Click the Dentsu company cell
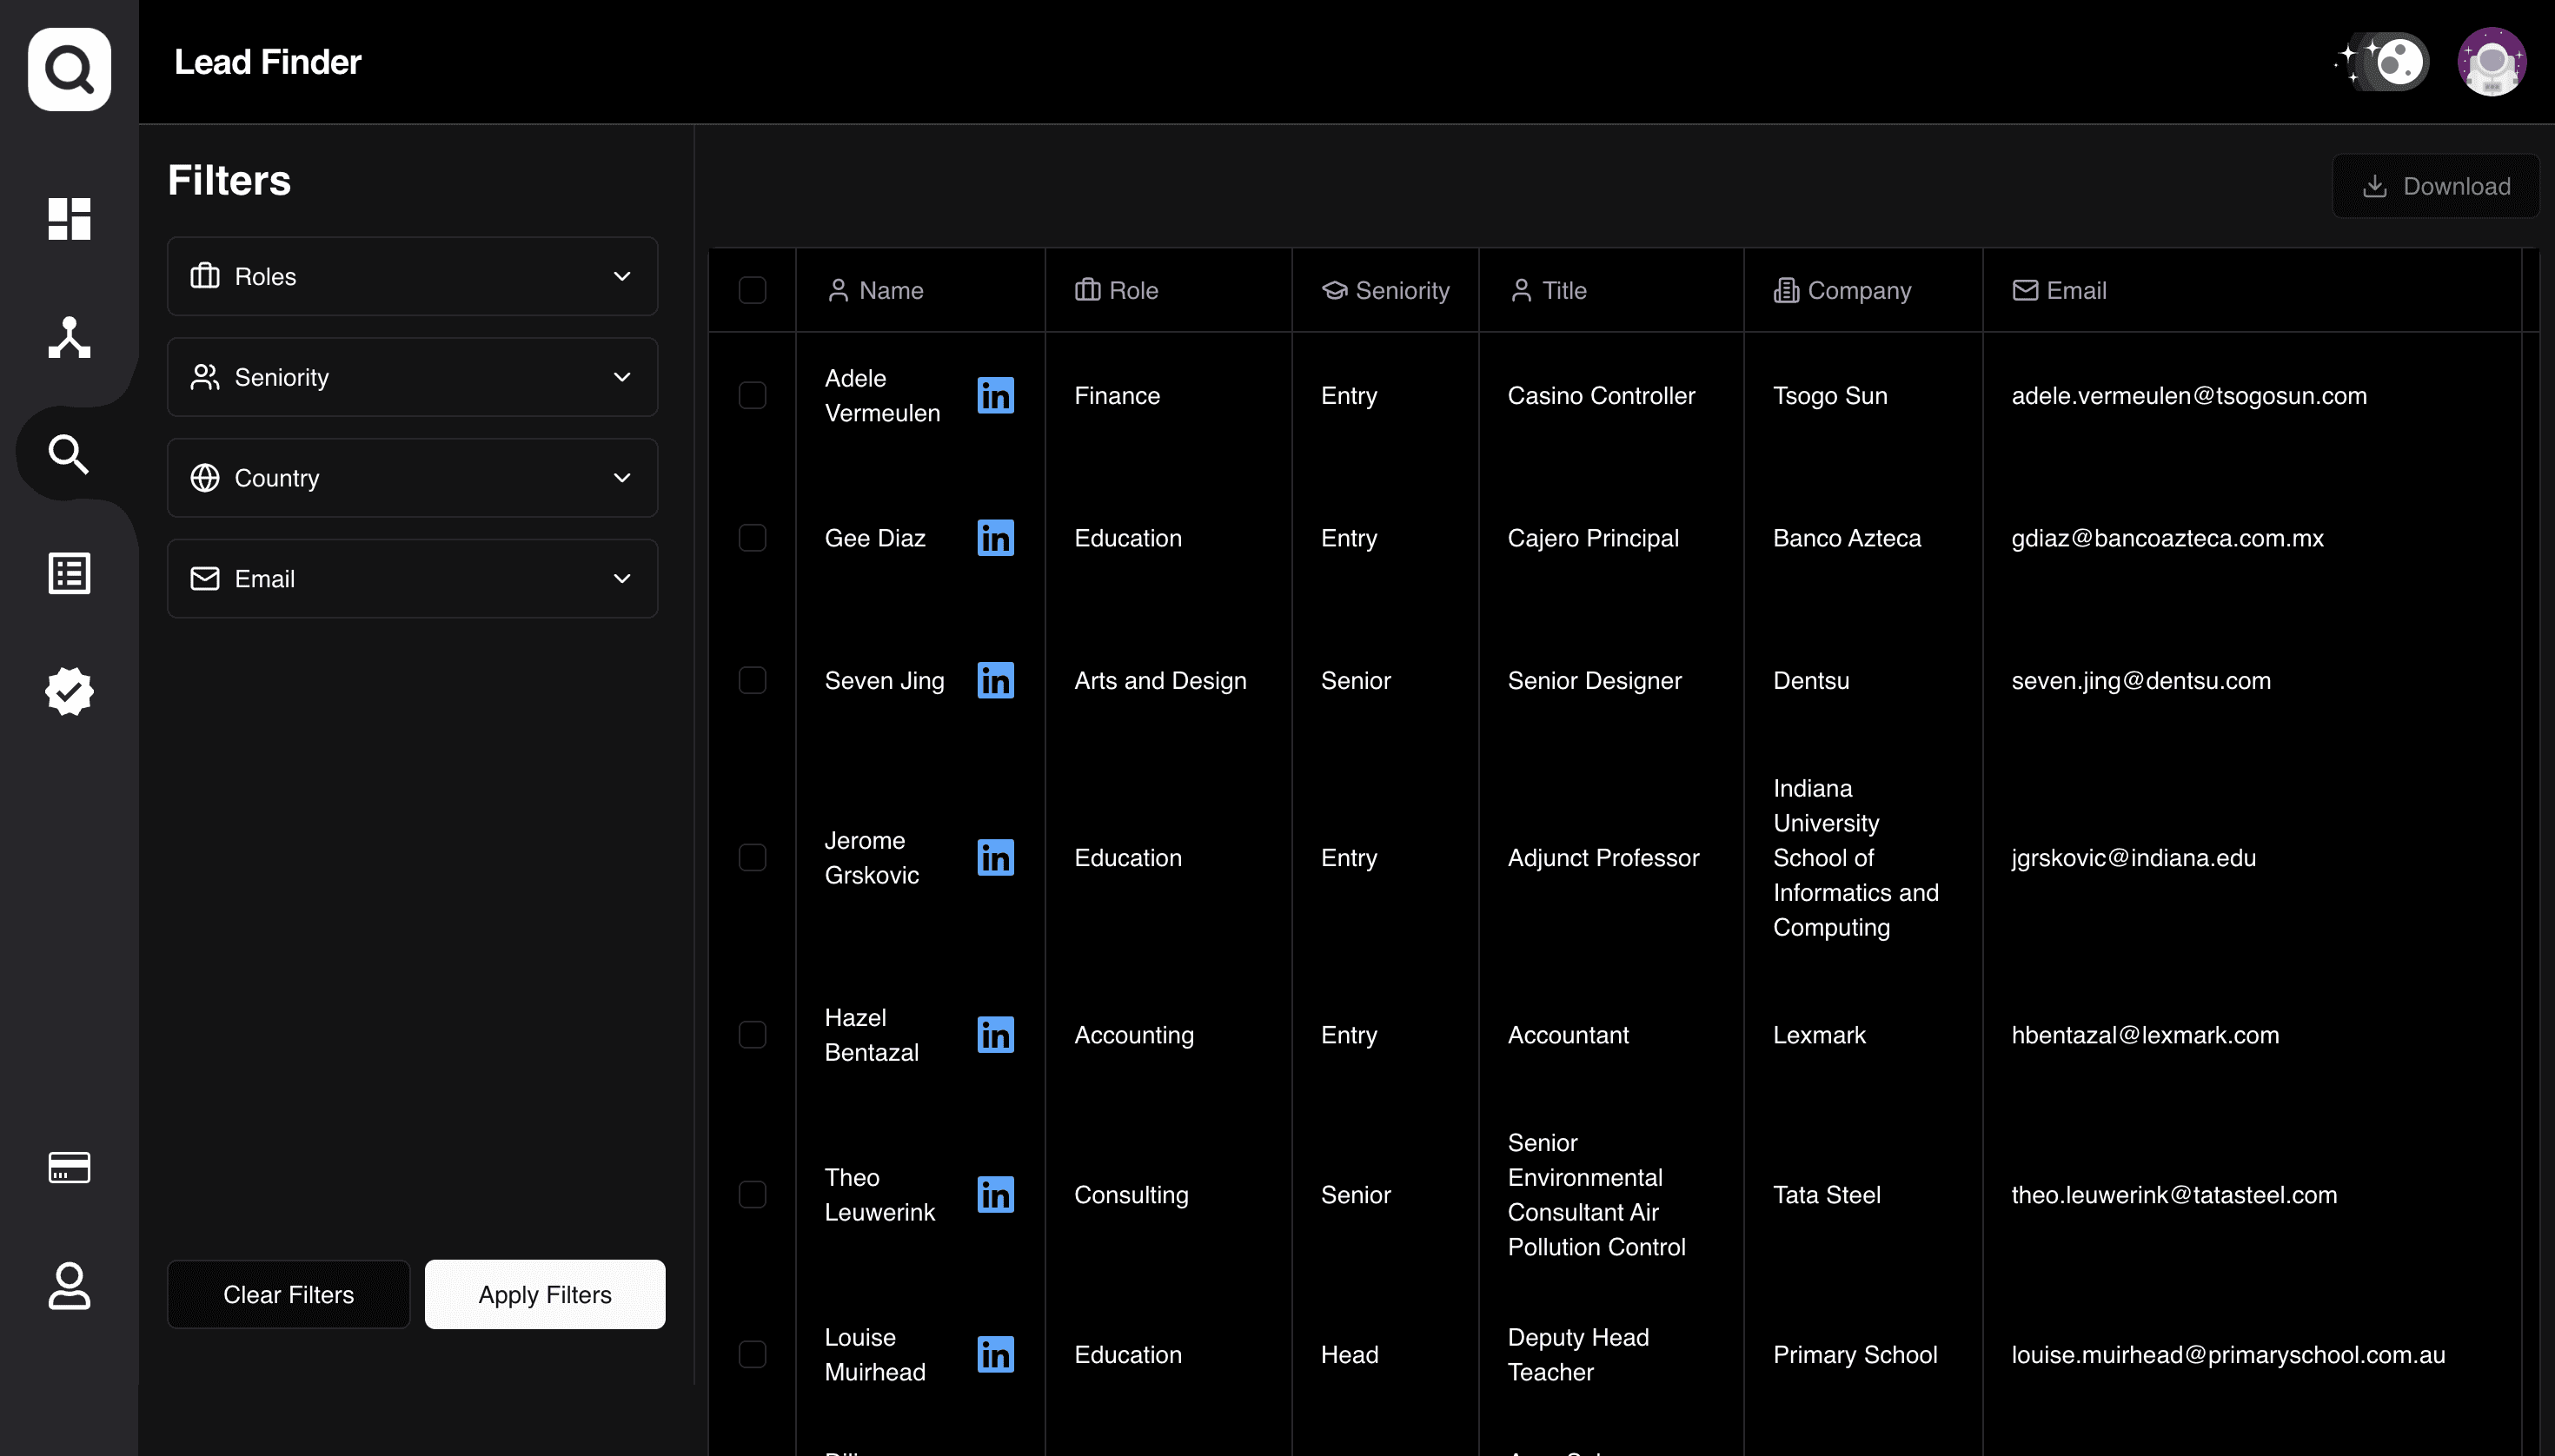The image size is (2555, 1456). [x=1811, y=680]
